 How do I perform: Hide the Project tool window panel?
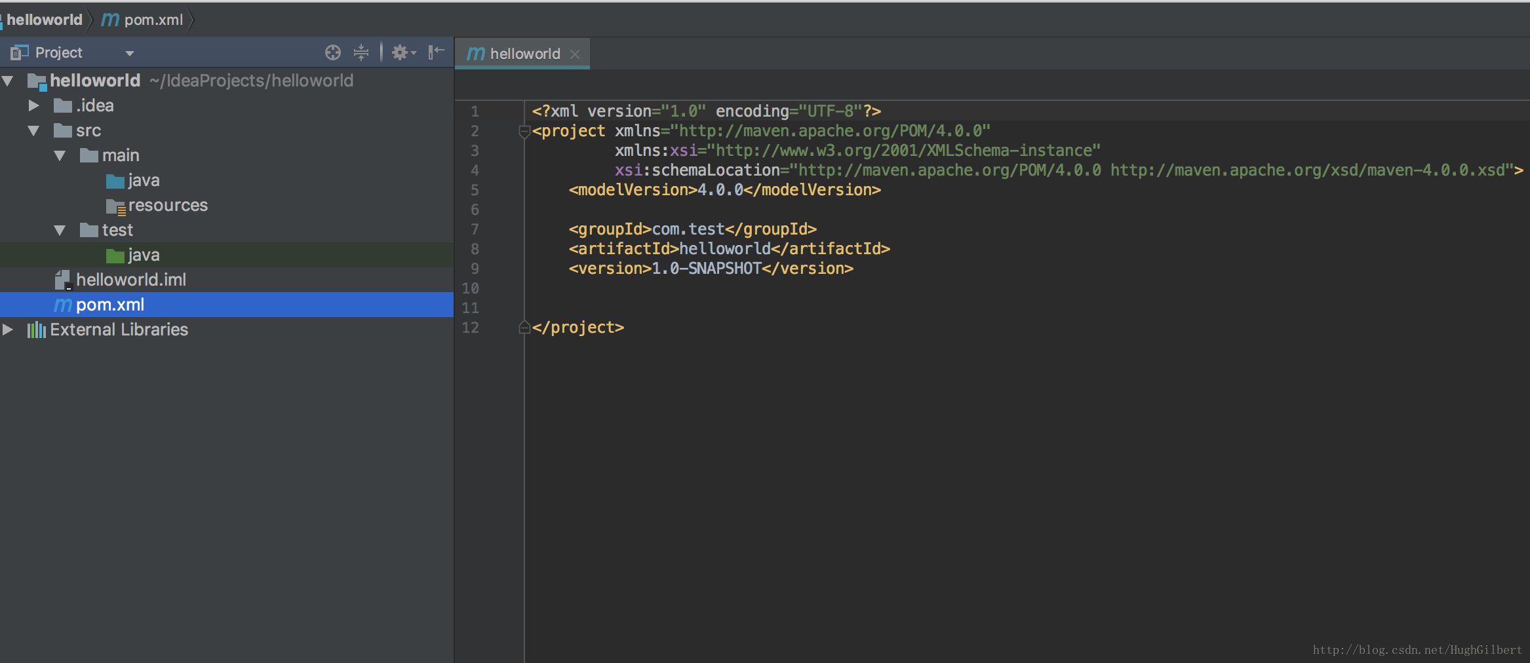pyautogui.click(x=436, y=52)
